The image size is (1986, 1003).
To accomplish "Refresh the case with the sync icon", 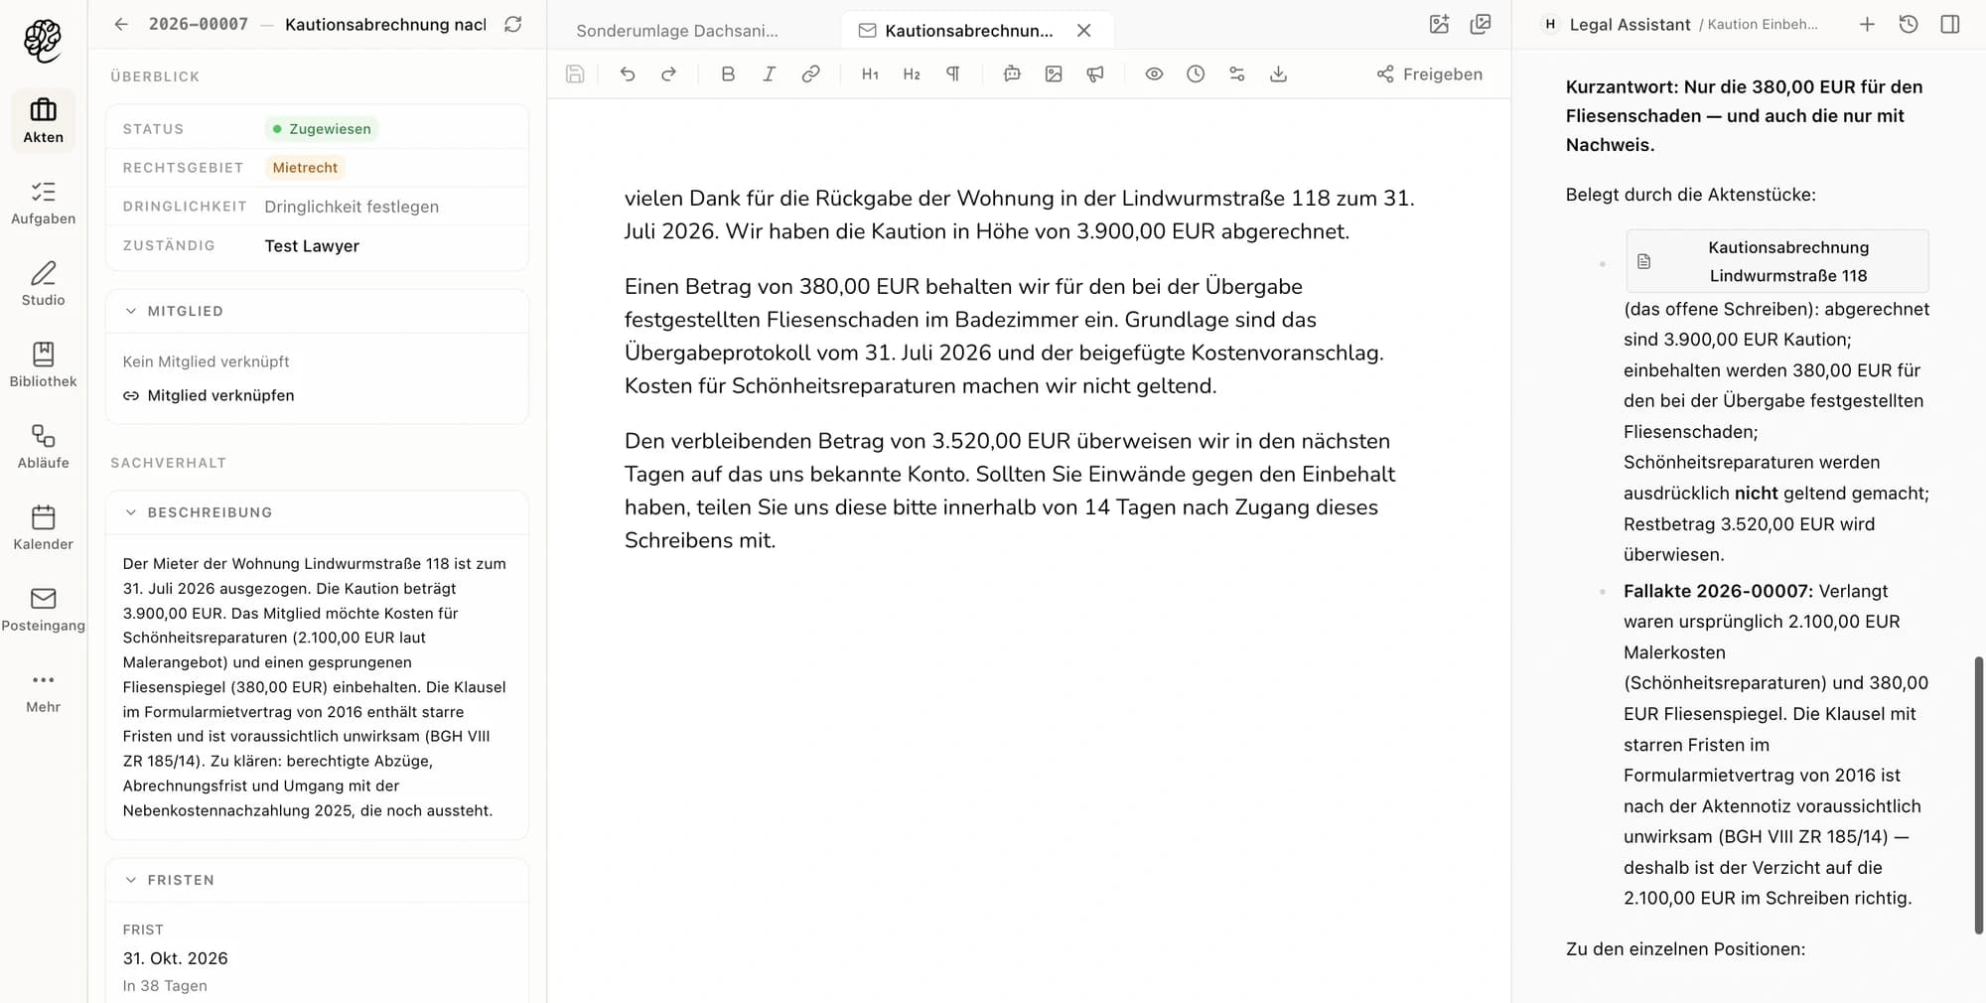I will coord(512,24).
